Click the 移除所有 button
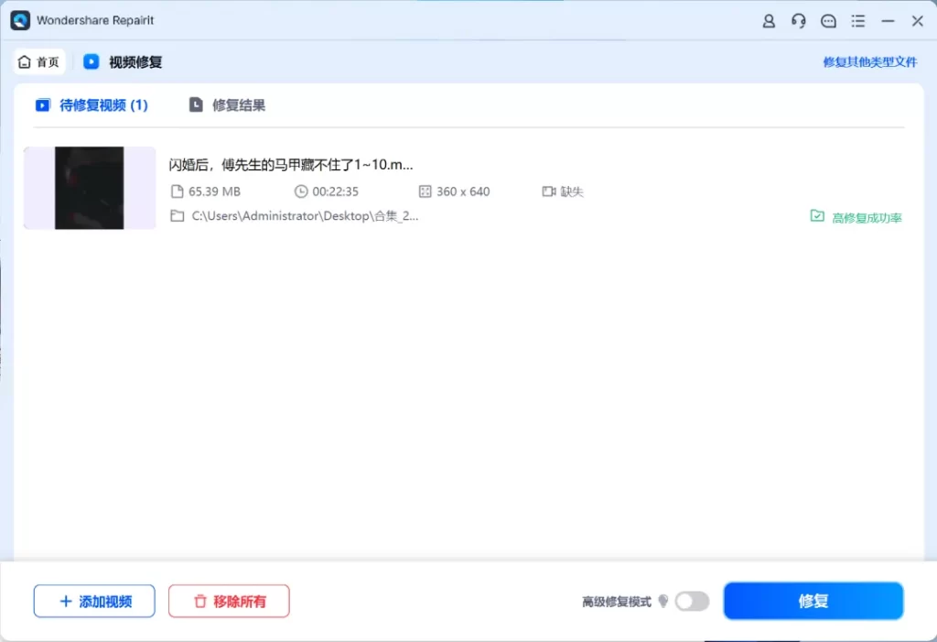This screenshot has width=937, height=642. [229, 602]
